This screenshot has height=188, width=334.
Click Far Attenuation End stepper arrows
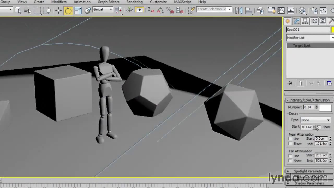point(330,161)
